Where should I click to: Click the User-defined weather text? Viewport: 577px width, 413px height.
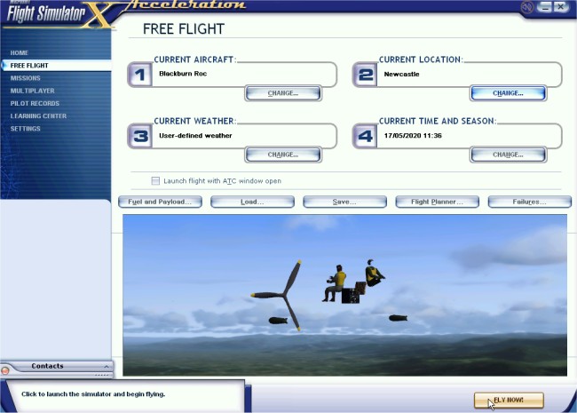195,136
